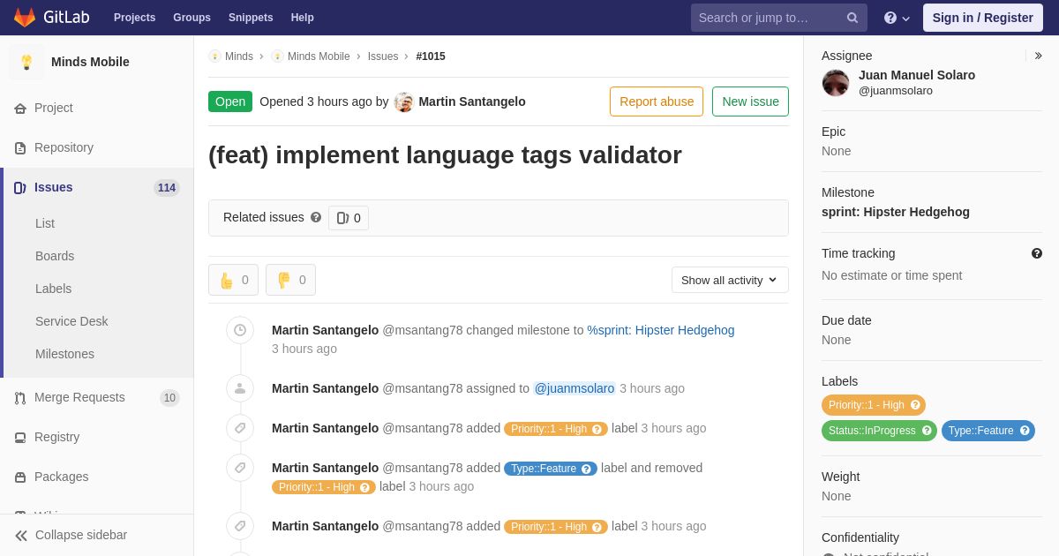
Task: Open Projects in the top navigation
Action: tap(134, 18)
